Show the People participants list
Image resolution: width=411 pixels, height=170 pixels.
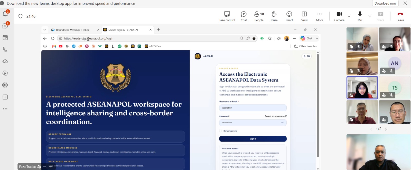coord(259,16)
